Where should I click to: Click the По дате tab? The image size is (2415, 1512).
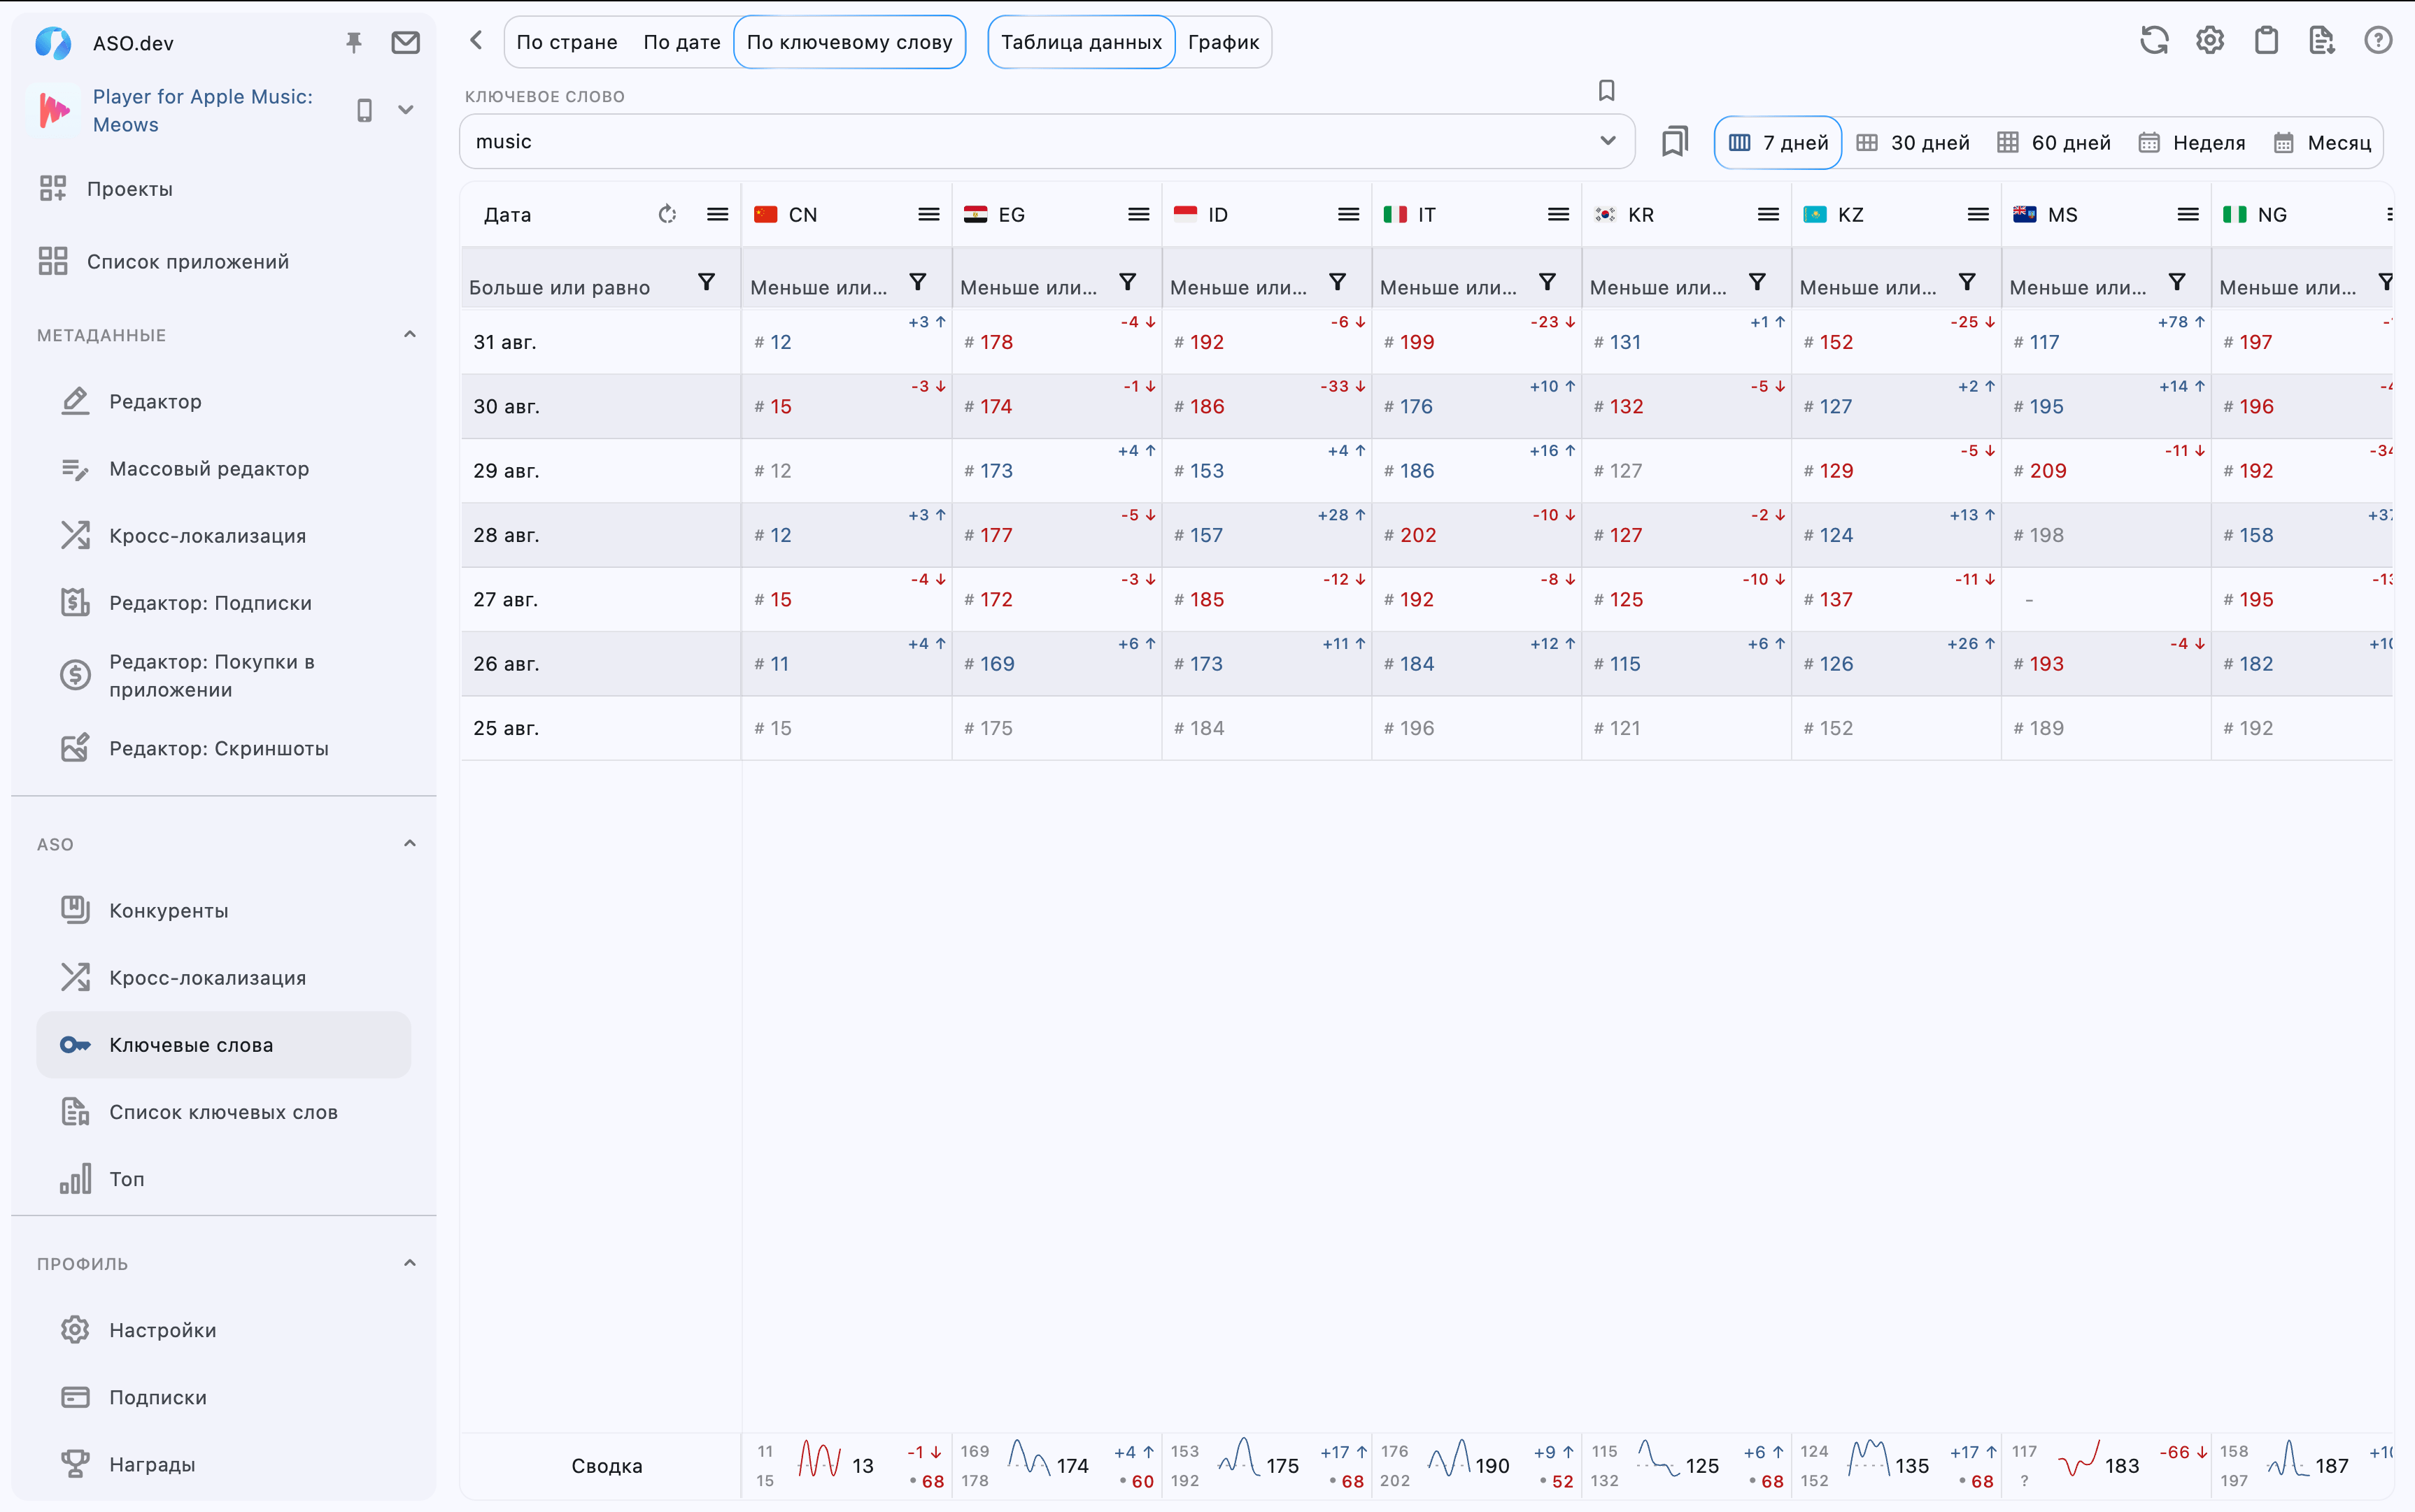pyautogui.click(x=681, y=42)
